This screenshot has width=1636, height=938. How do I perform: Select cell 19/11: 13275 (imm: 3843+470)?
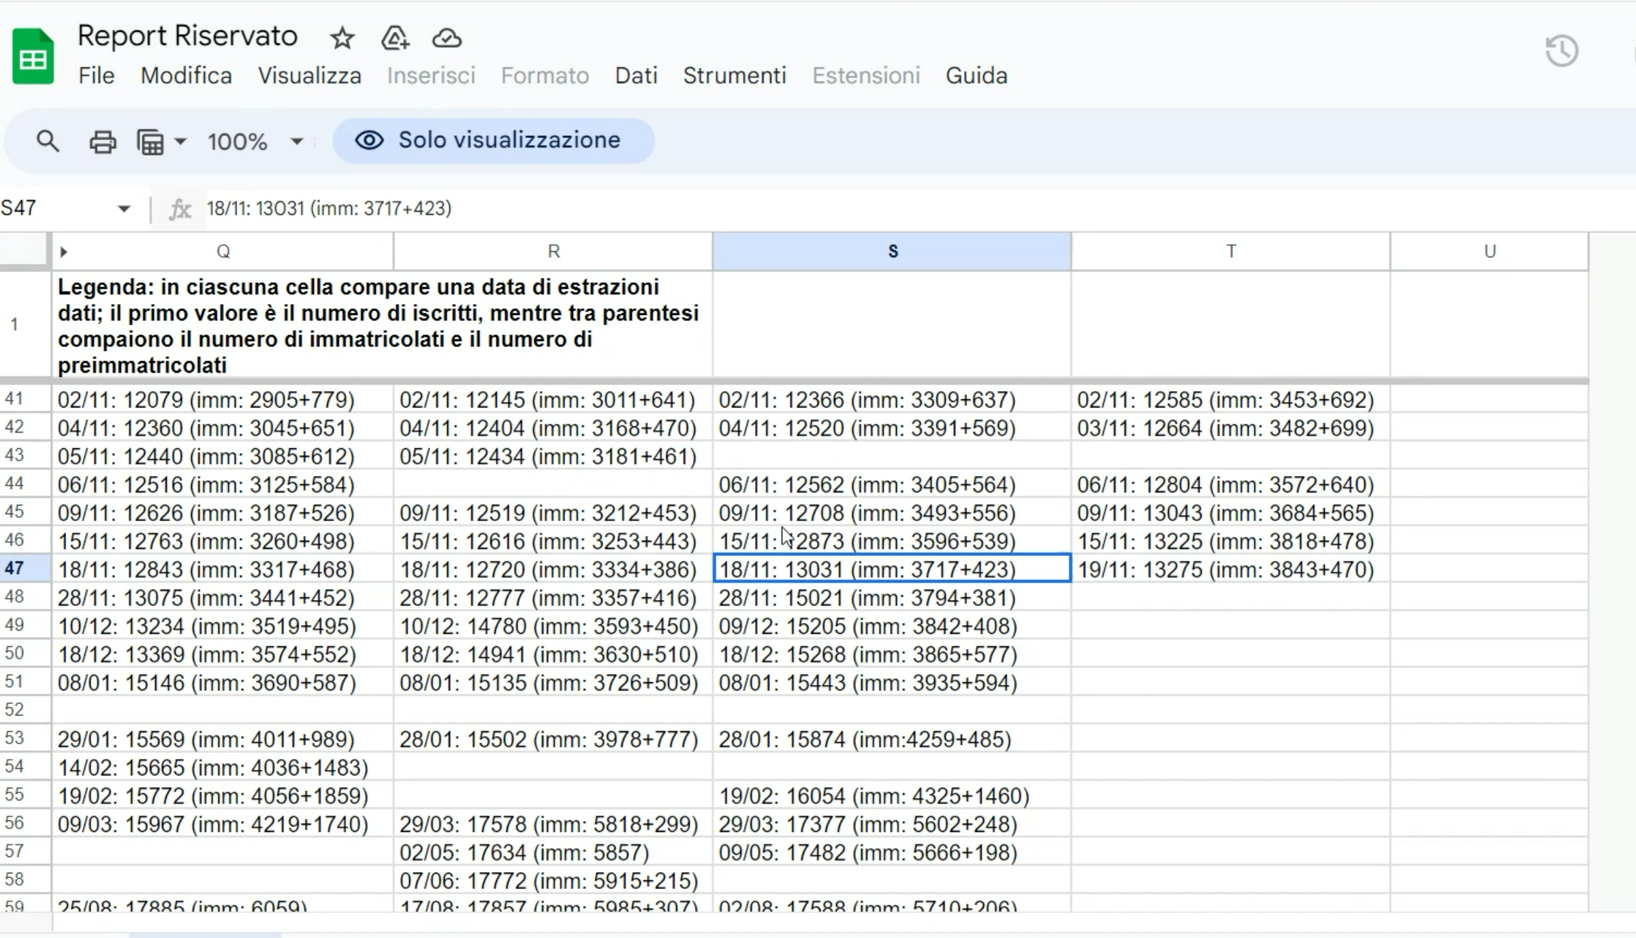[x=1231, y=569]
